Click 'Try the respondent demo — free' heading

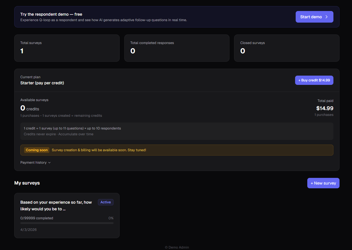(x=51, y=14)
